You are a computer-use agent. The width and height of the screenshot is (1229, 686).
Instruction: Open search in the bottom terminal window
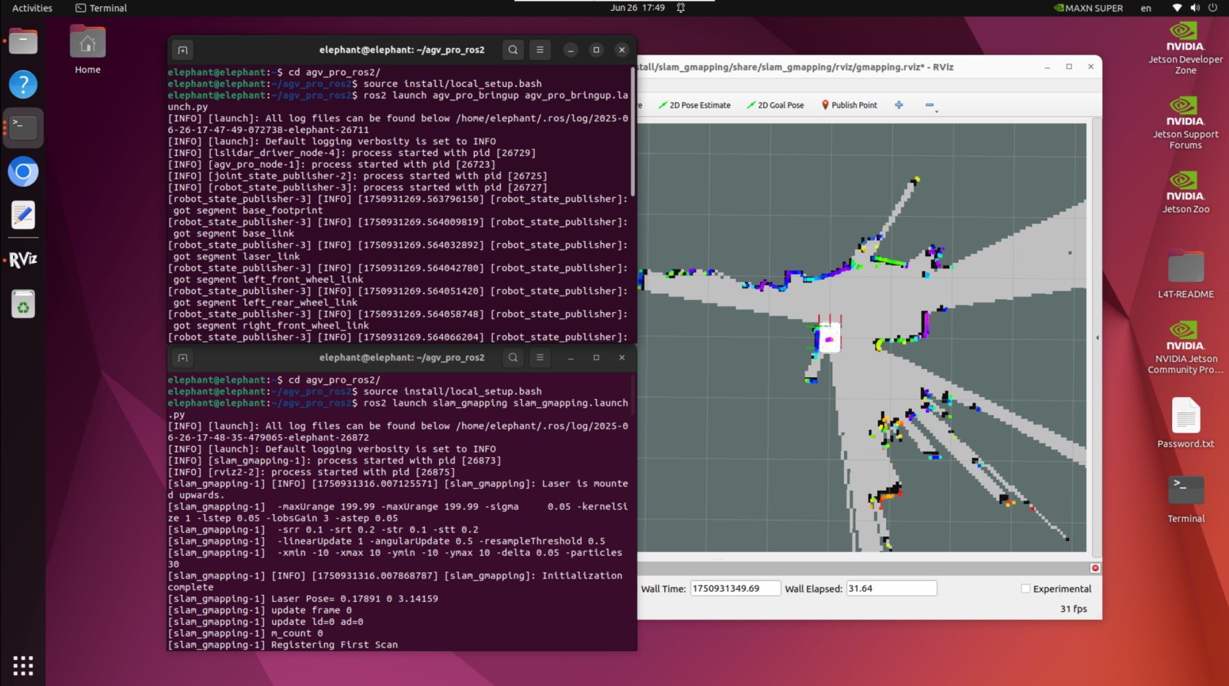pos(513,357)
